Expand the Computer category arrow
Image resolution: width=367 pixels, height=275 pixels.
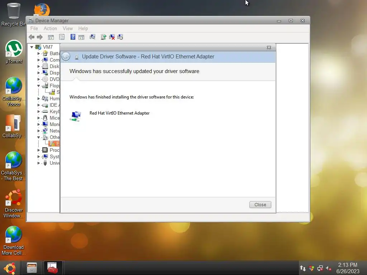click(x=39, y=60)
